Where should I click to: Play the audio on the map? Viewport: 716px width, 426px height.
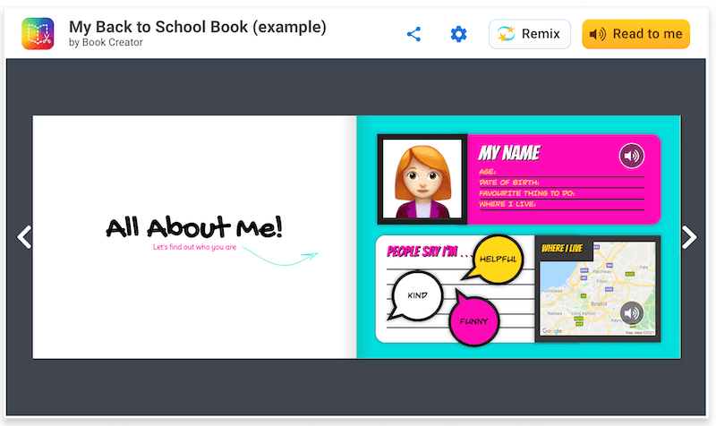632,313
